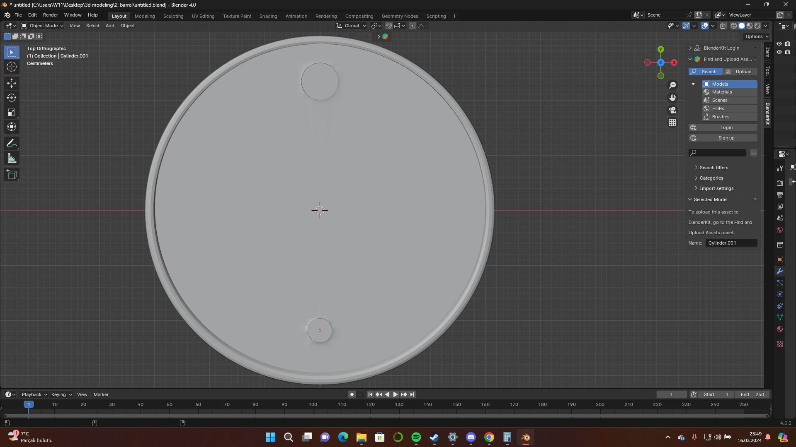Open the Global orientation dropdown
This screenshot has width=796, height=447.
pos(351,26)
